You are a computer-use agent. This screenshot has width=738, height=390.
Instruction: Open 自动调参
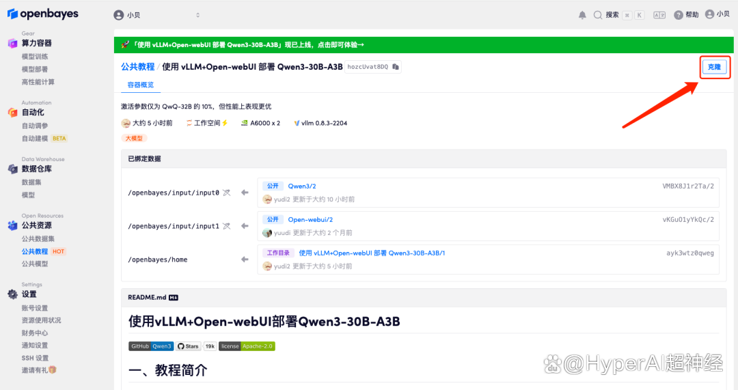pyautogui.click(x=35, y=126)
